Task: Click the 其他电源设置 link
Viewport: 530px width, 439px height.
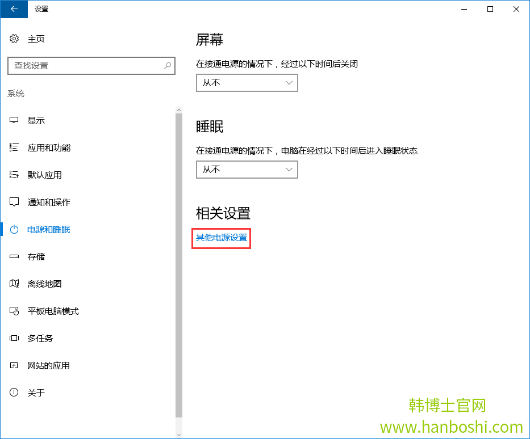Action: (x=221, y=238)
